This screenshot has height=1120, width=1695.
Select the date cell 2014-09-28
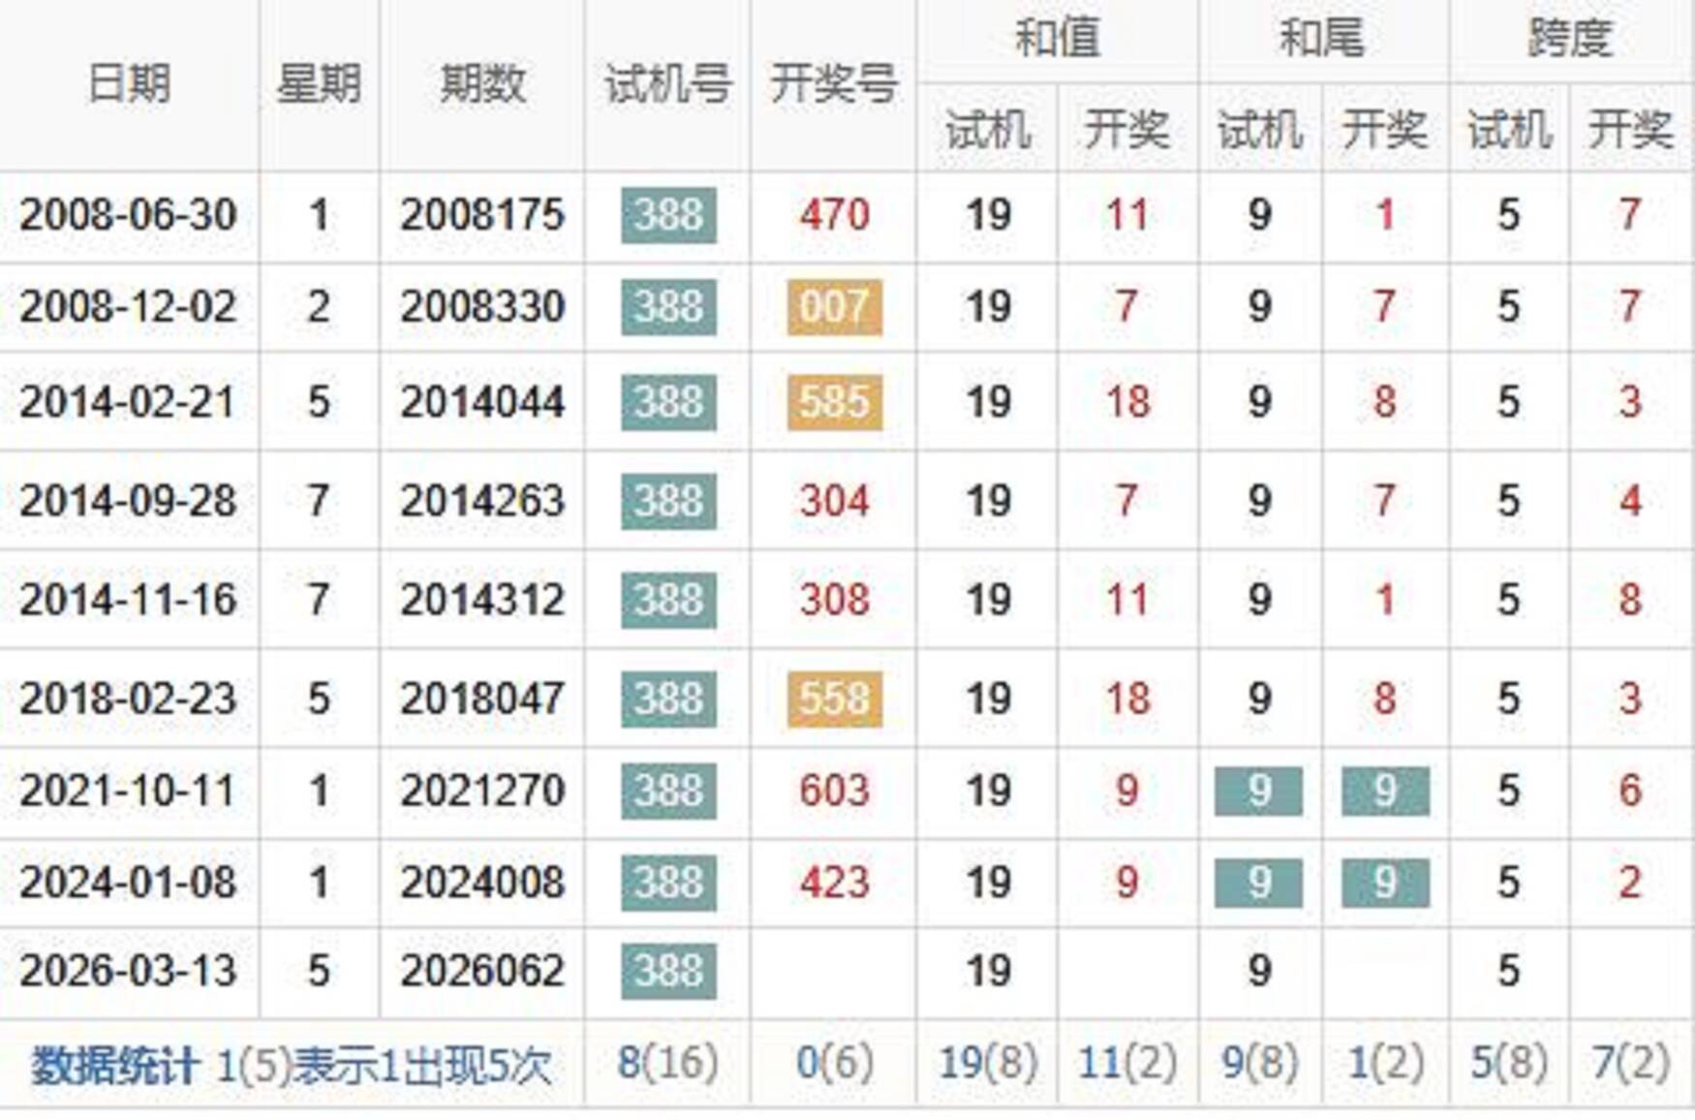coord(128,501)
